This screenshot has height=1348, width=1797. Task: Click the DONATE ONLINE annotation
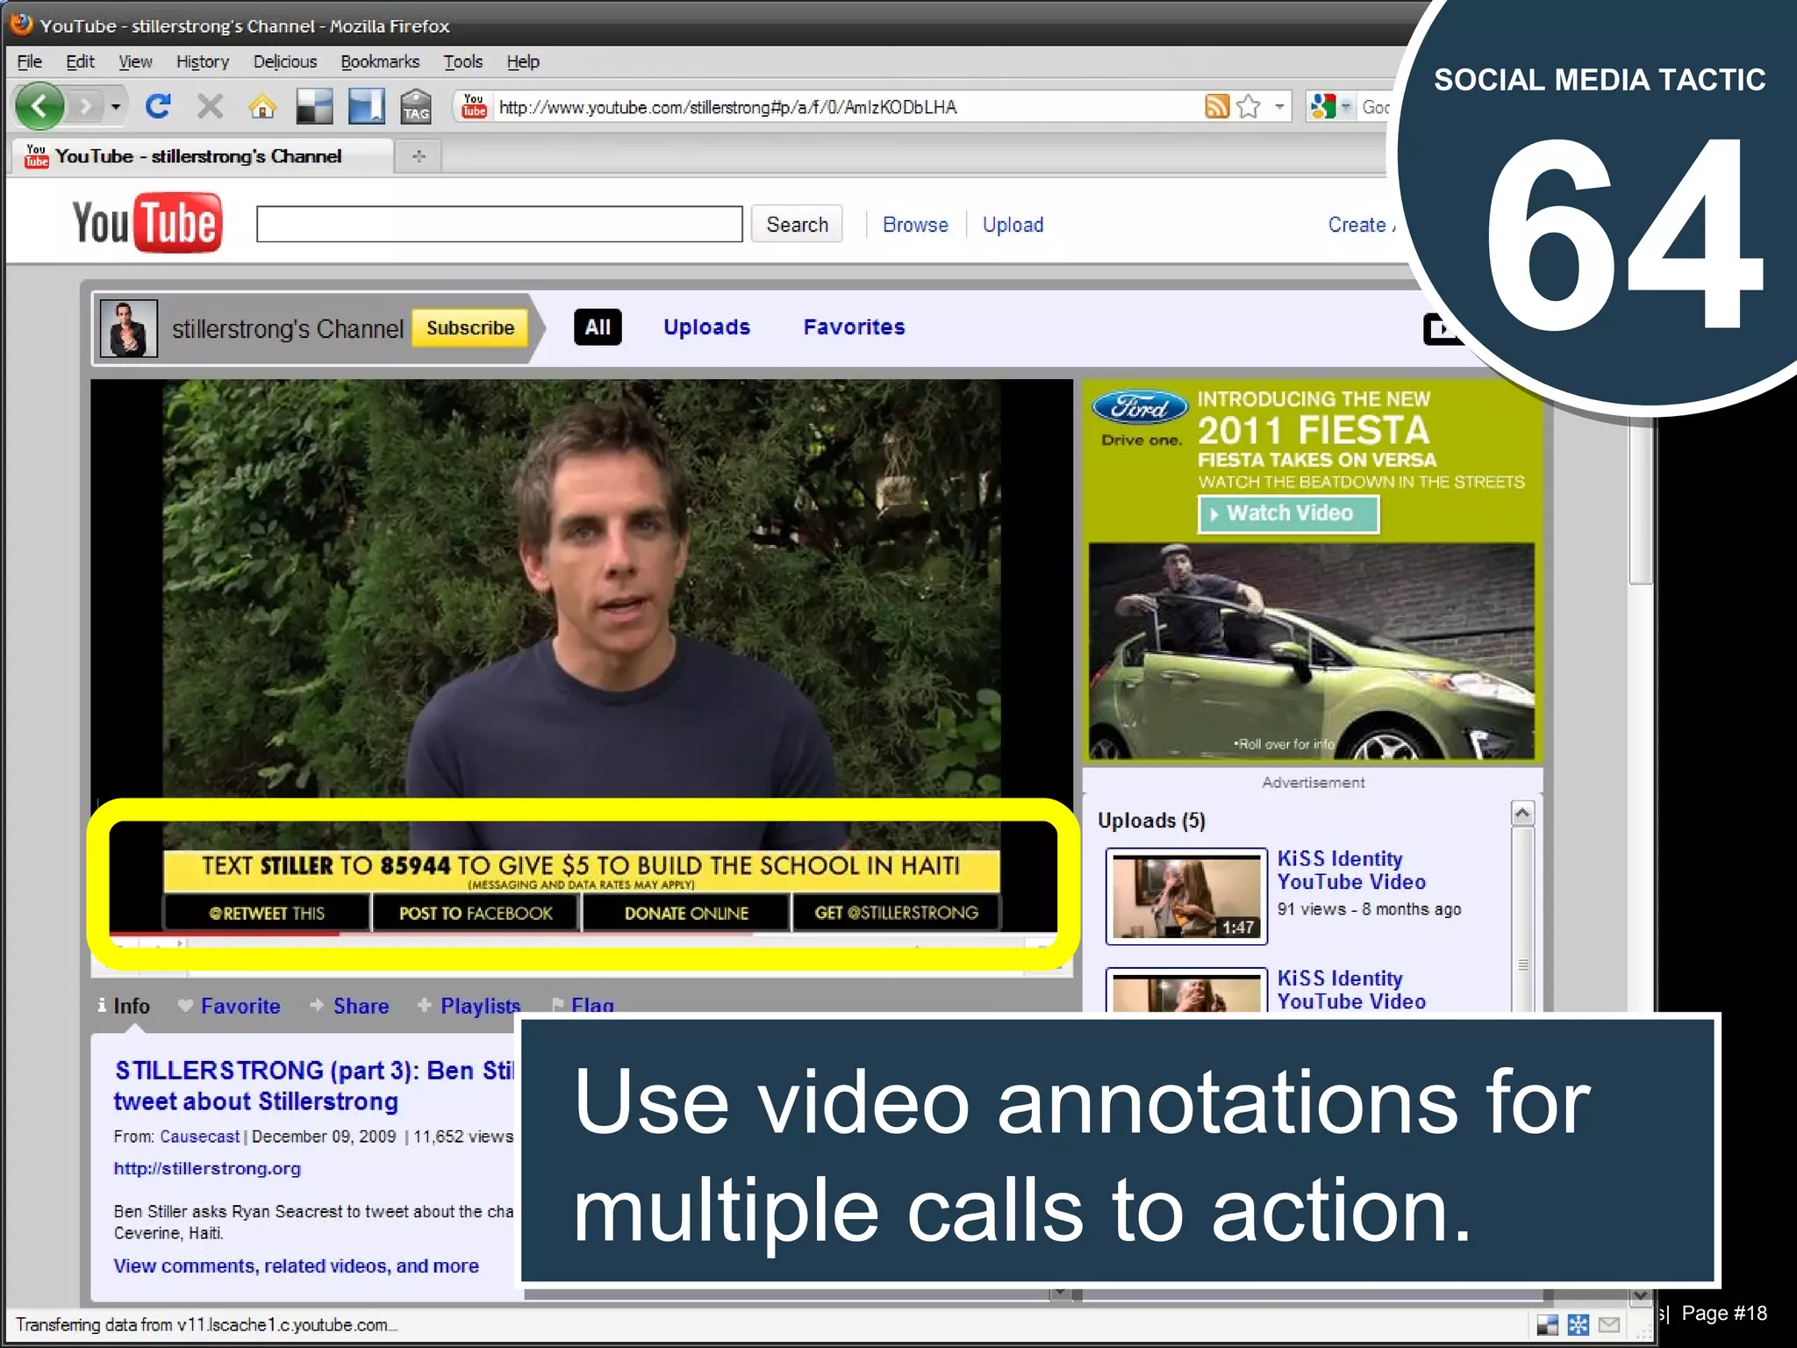686,913
